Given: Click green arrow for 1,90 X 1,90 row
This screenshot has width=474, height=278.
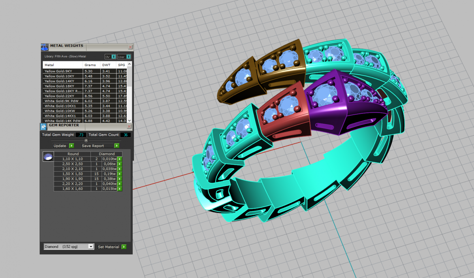Looking at the screenshot, I should coord(120,179).
